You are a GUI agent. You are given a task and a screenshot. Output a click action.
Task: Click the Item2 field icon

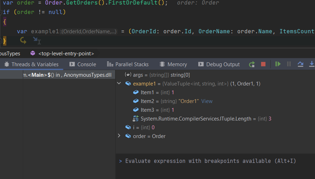point(136,101)
